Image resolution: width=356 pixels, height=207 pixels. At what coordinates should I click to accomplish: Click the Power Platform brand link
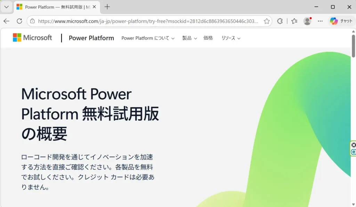(91, 38)
